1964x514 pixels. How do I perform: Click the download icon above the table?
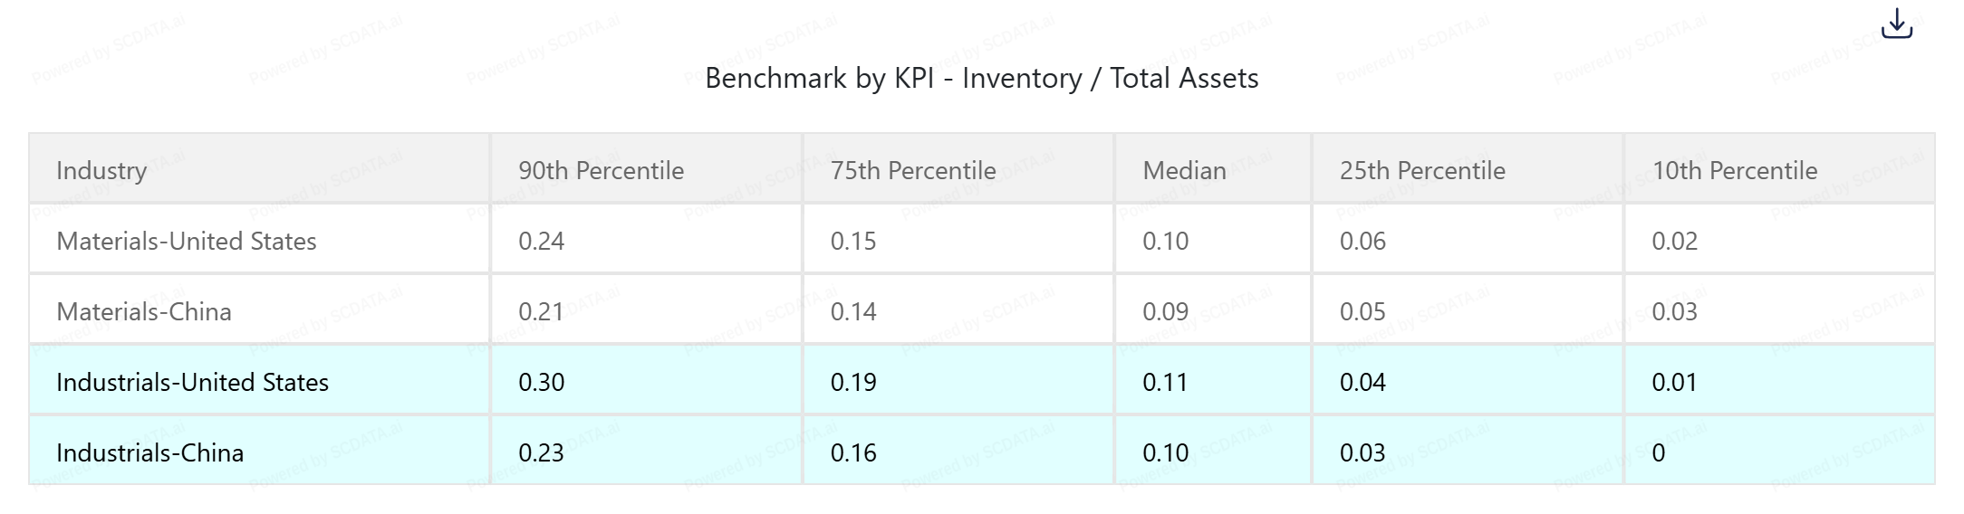(x=1896, y=24)
